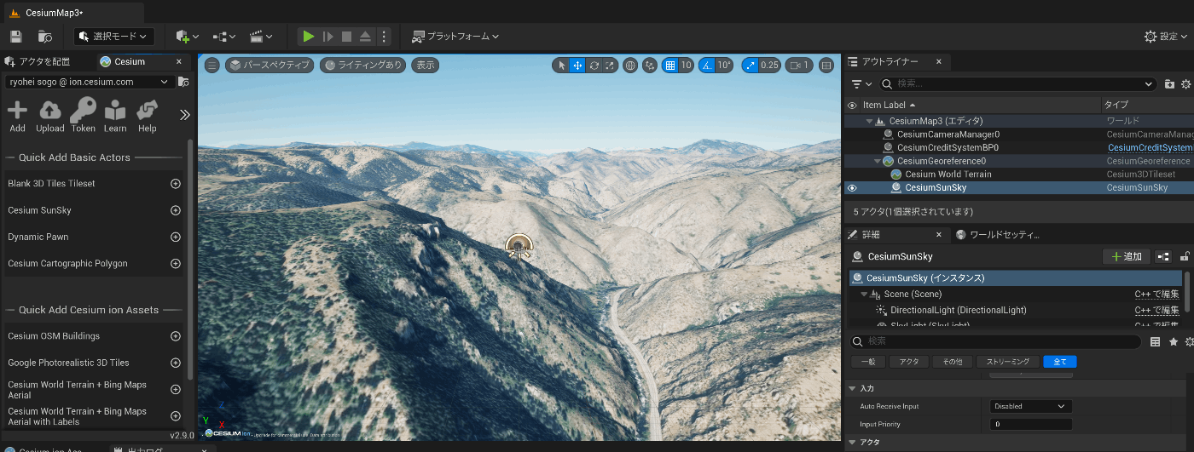Add Cesium Cartographic Polygon with plus icon
The height and width of the screenshot is (452, 1194).
click(x=176, y=264)
